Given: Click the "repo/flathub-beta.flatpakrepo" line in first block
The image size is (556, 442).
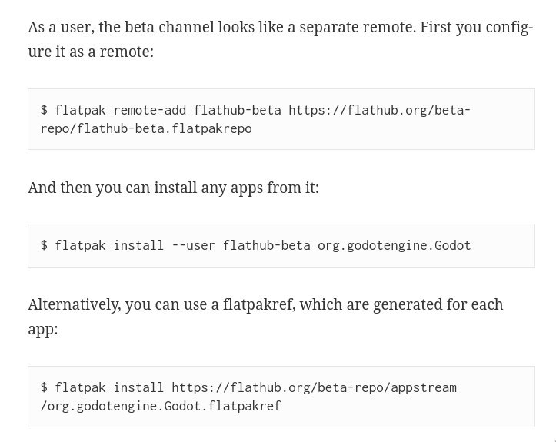Looking at the screenshot, I should [x=146, y=128].
